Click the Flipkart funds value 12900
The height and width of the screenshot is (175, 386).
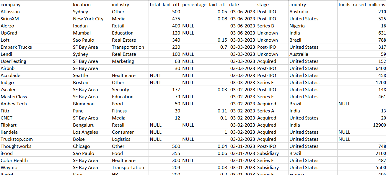(362, 125)
